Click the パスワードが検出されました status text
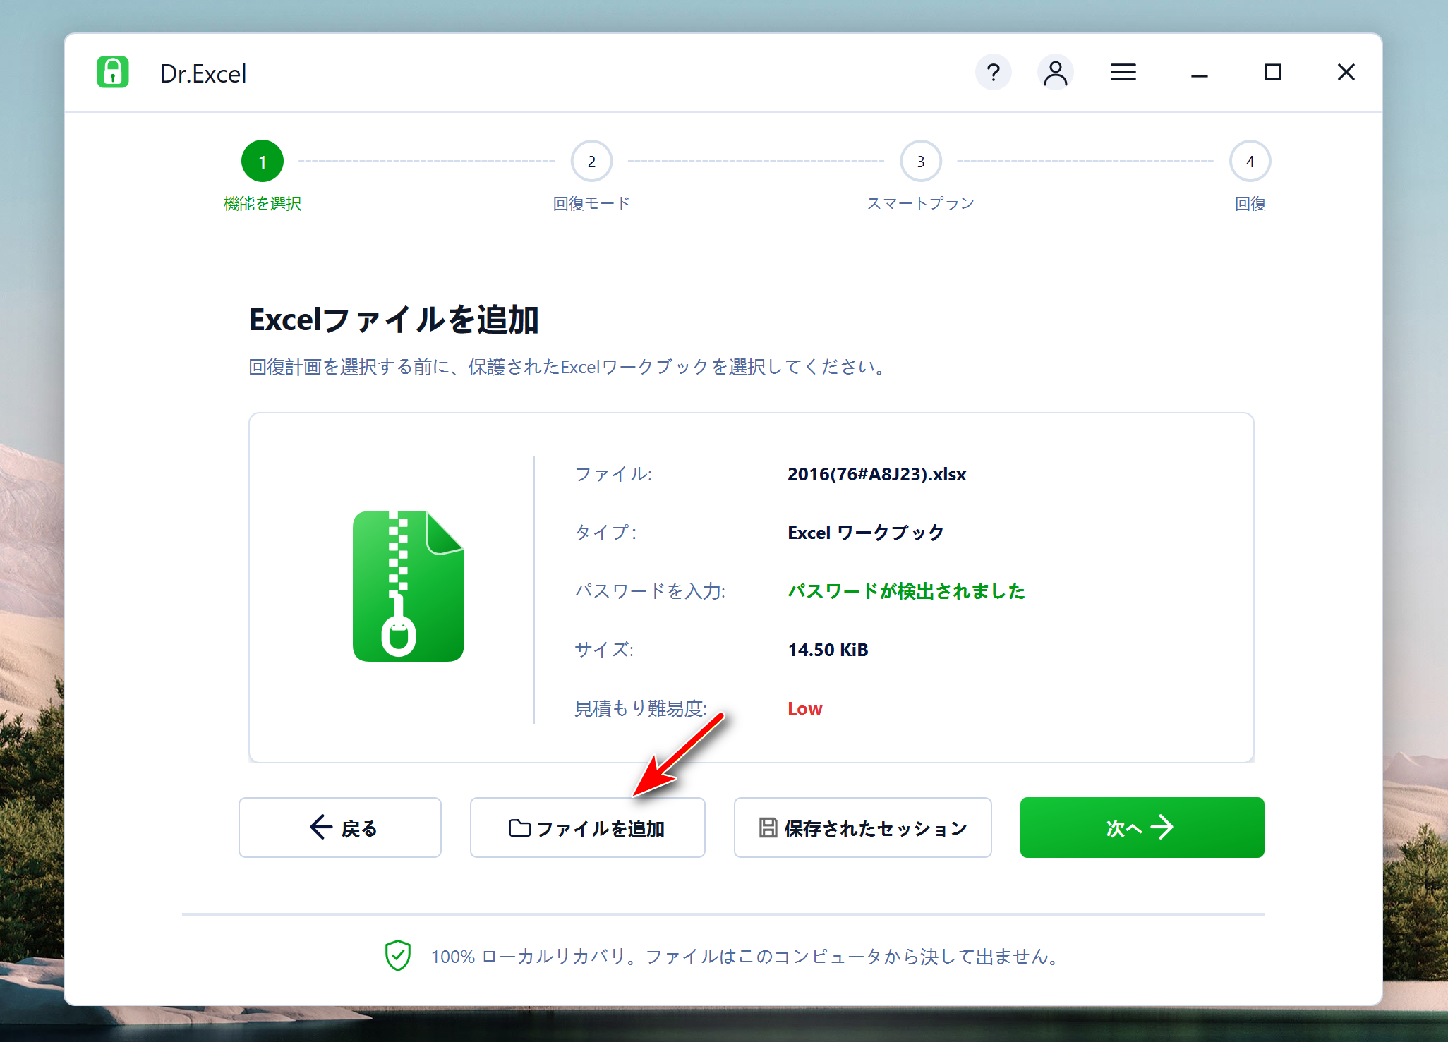1448x1042 pixels. click(x=906, y=591)
